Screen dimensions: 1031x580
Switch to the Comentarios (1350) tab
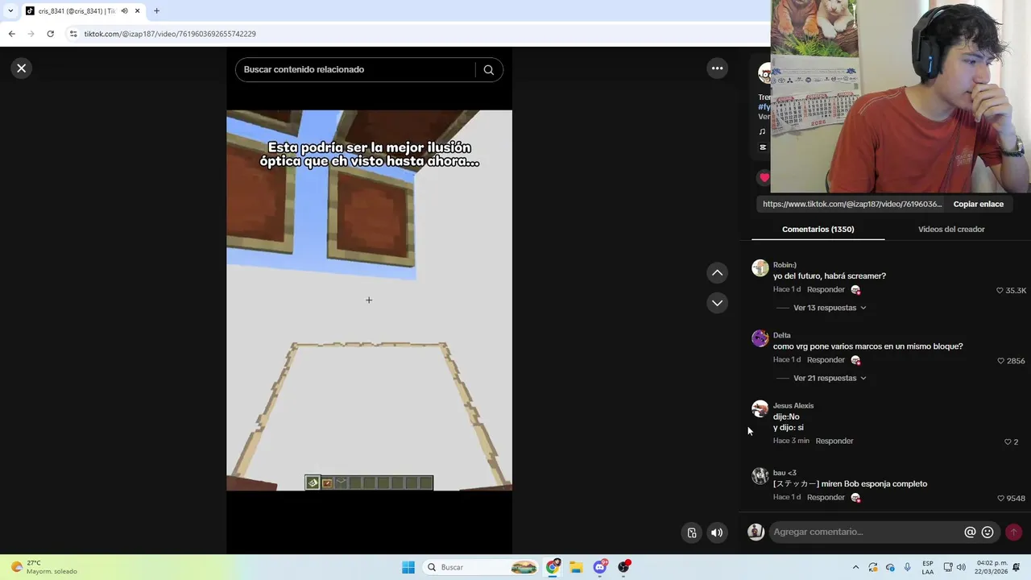click(818, 230)
